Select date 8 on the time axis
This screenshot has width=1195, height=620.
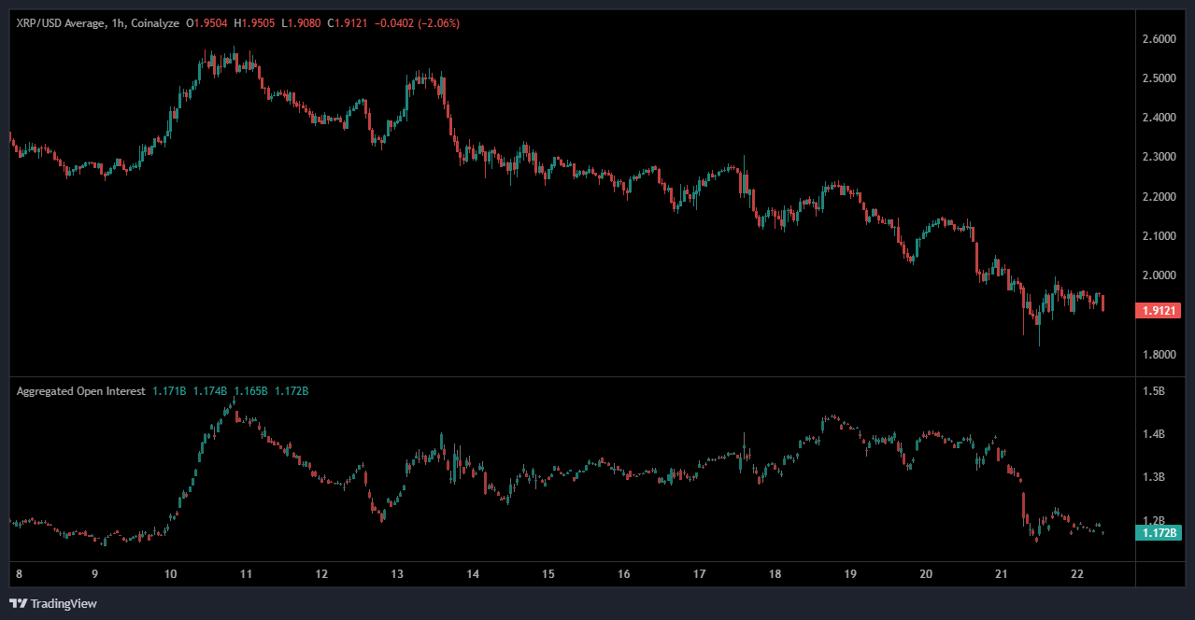coord(16,574)
